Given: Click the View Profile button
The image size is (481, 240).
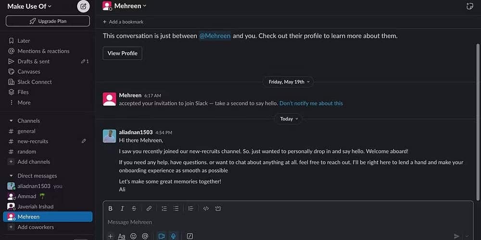Looking at the screenshot, I should tap(122, 53).
